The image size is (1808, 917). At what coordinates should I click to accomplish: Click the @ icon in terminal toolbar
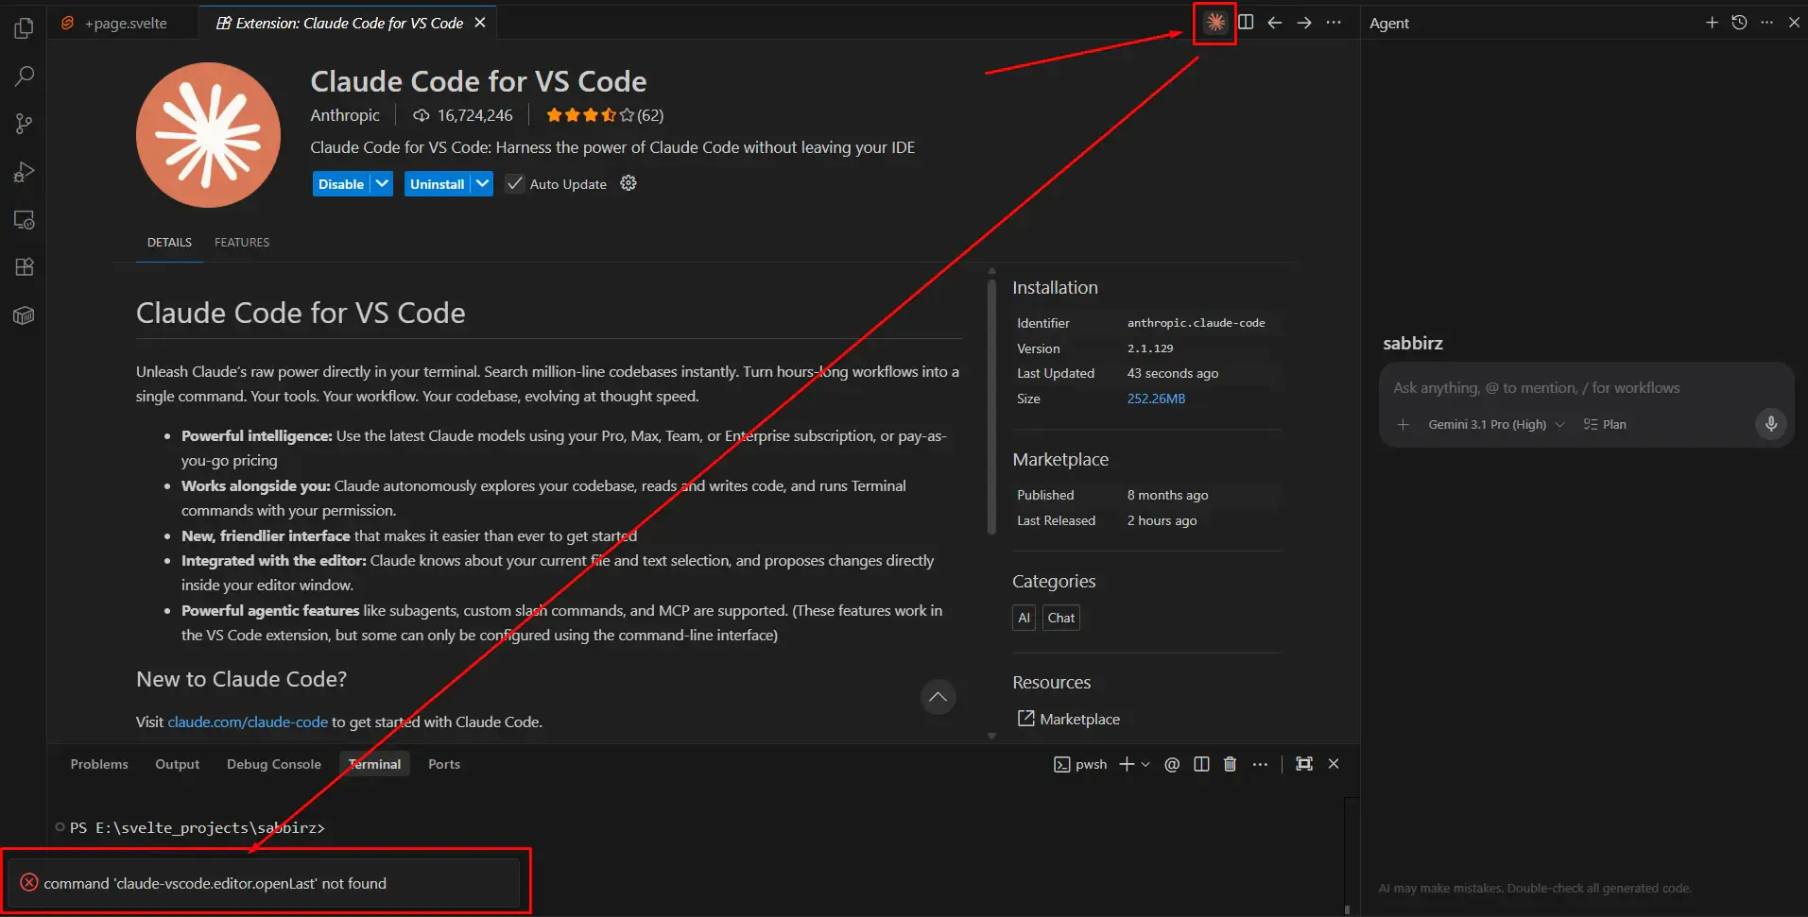click(1172, 764)
